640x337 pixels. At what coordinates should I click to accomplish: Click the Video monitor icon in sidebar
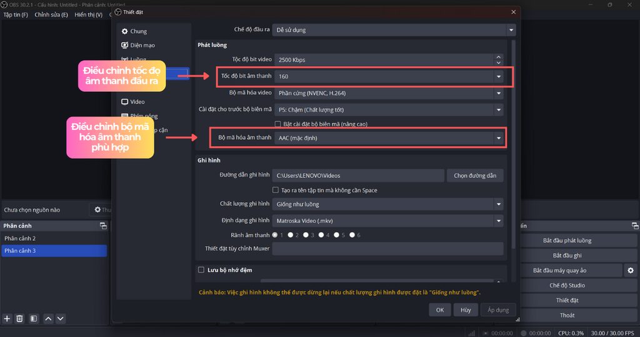(x=124, y=102)
